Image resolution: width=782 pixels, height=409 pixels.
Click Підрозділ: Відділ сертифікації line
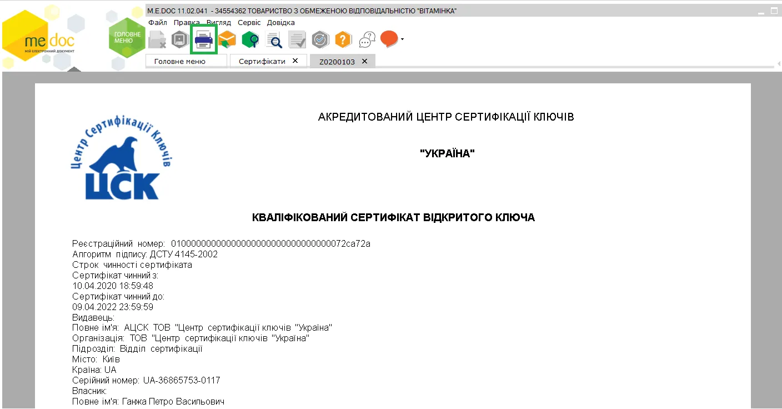click(137, 349)
